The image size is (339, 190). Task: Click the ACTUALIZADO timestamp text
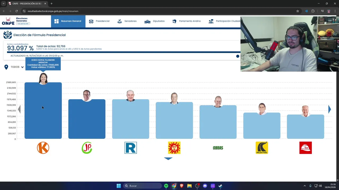point(37,56)
